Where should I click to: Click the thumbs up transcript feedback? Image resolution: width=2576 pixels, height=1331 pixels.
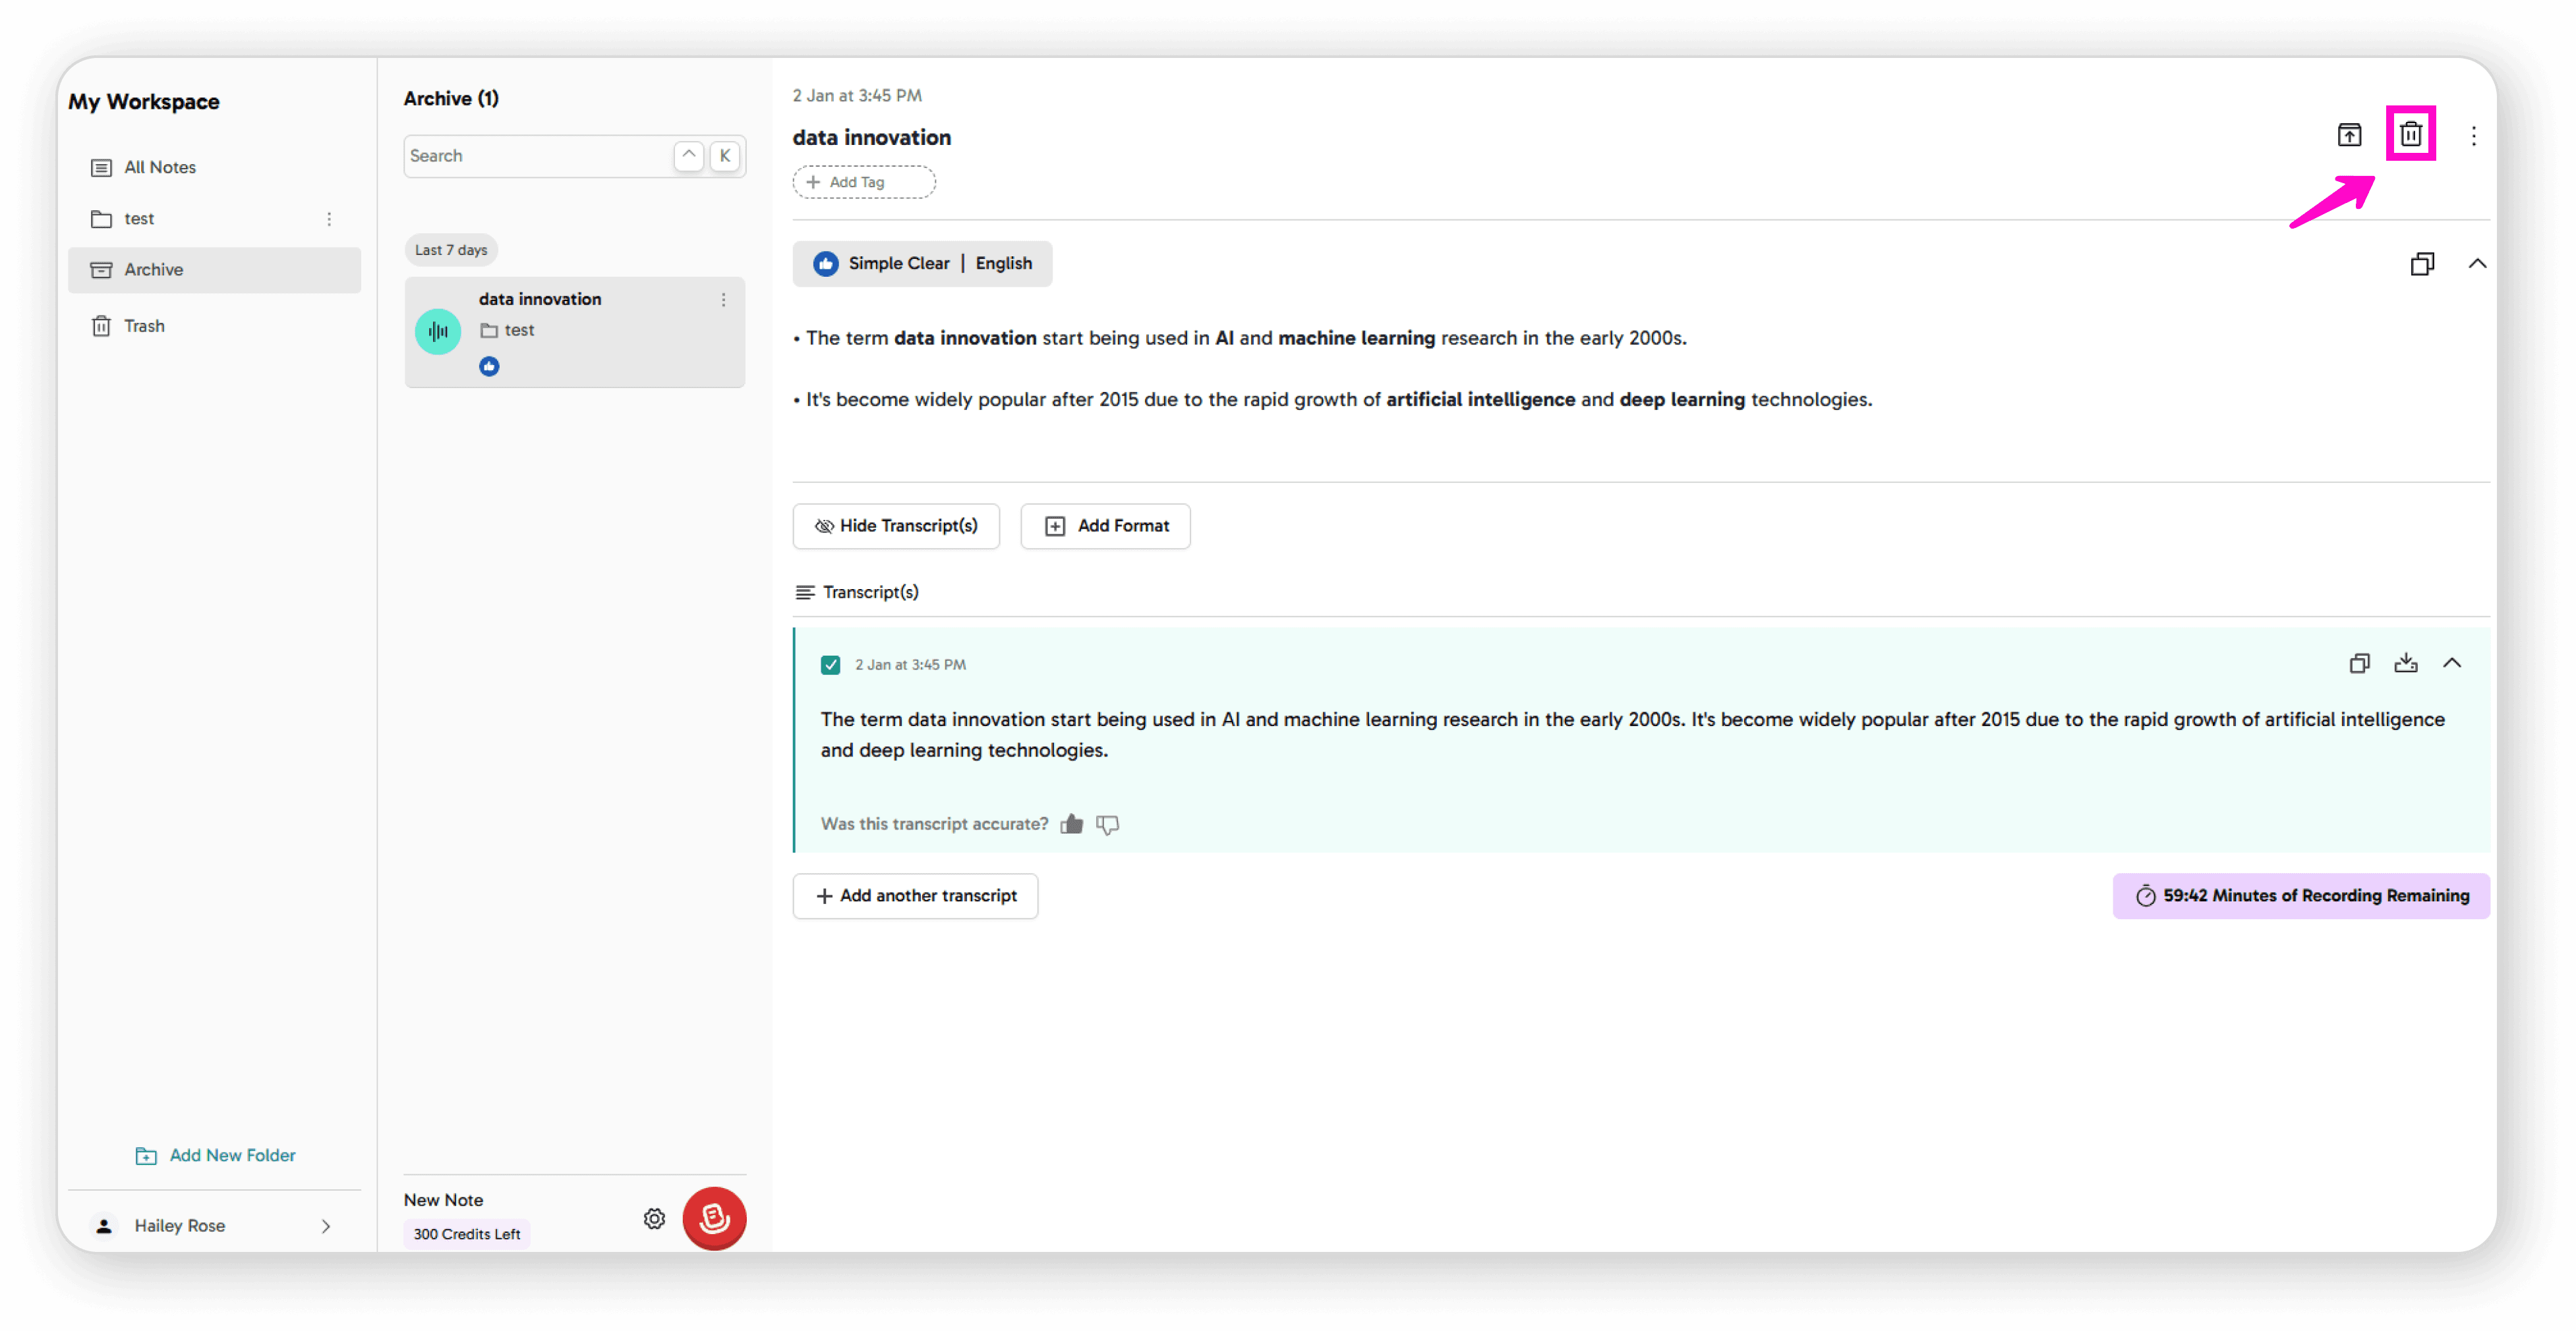[1071, 824]
